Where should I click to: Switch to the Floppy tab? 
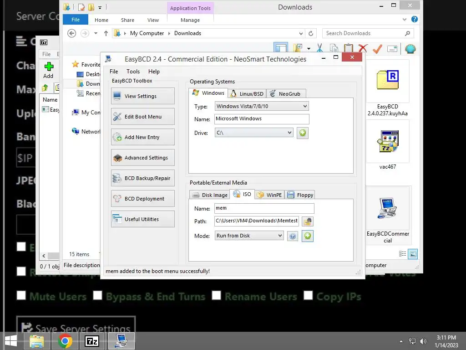tap(300, 195)
